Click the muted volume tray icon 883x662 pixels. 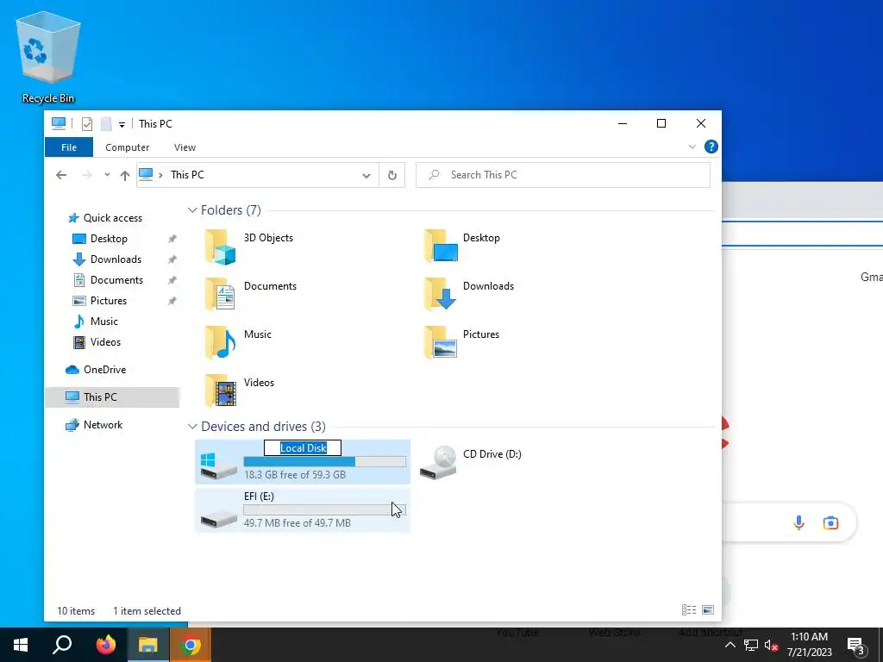point(772,645)
